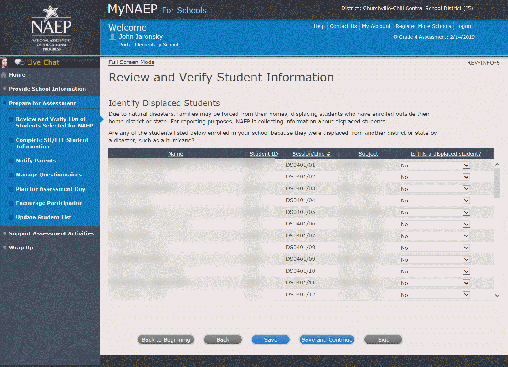Open the Contact Us link
508x367 pixels.
click(343, 26)
